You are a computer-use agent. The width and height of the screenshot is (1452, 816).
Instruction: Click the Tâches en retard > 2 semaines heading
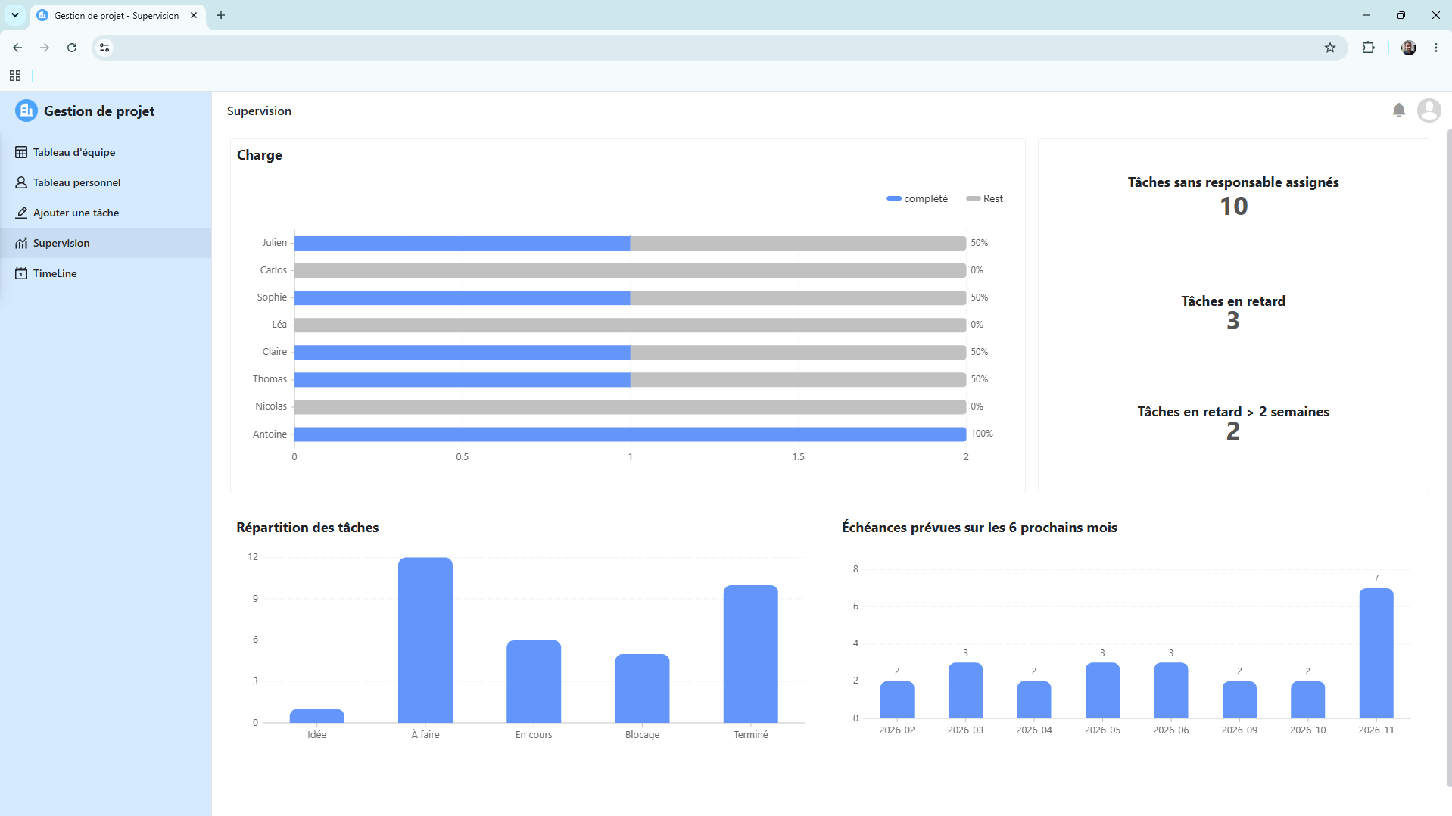coord(1233,412)
